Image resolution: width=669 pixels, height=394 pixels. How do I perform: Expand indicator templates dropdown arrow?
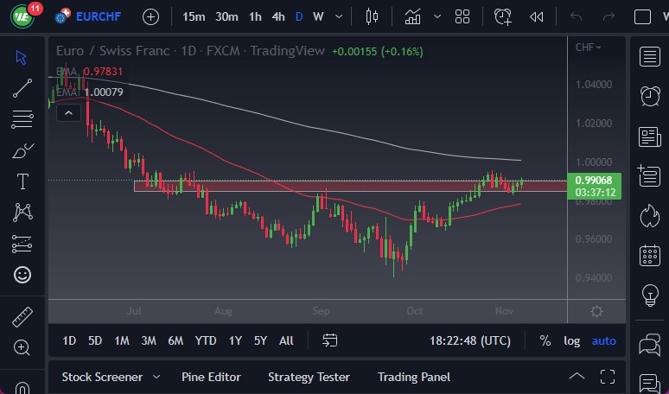coord(436,16)
